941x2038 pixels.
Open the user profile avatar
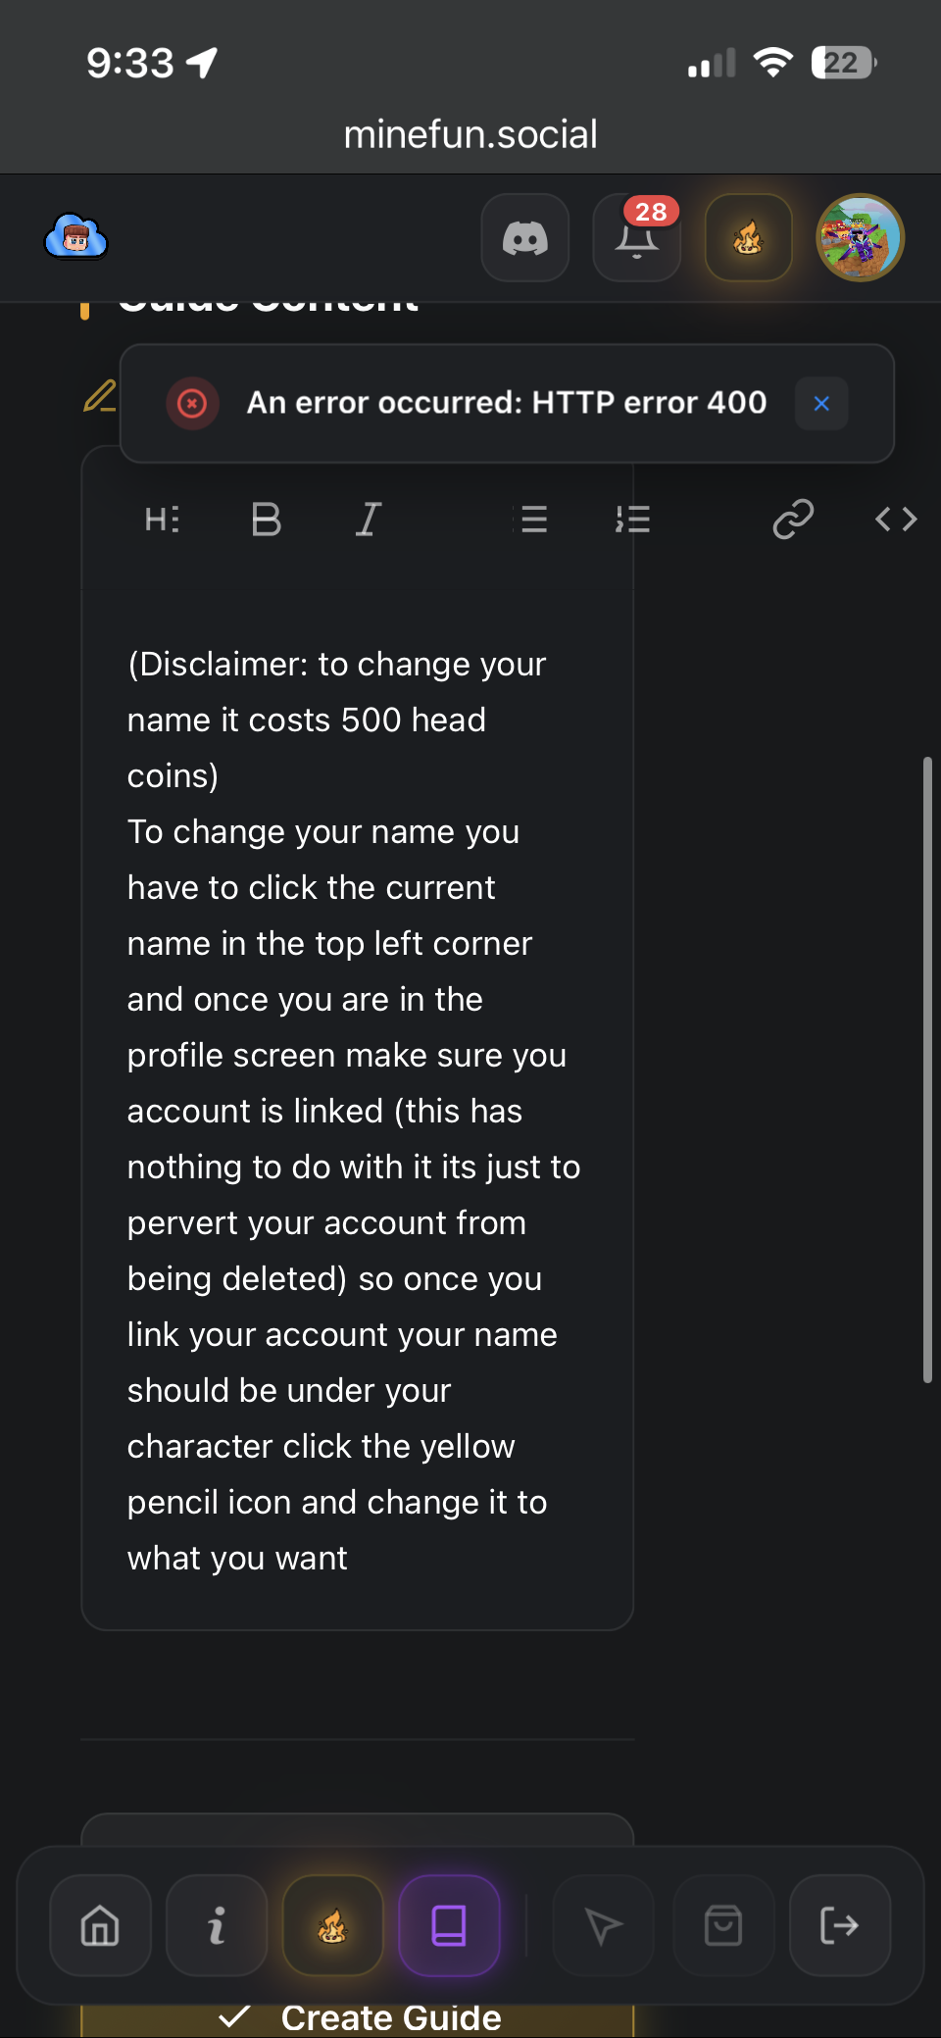click(x=860, y=238)
